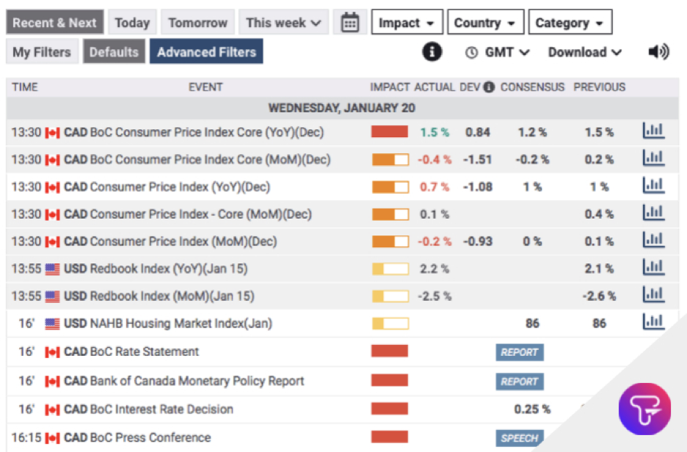Open the Monetary Policy Report REPORT badge
Screen dimensions: 687x452
520,381
